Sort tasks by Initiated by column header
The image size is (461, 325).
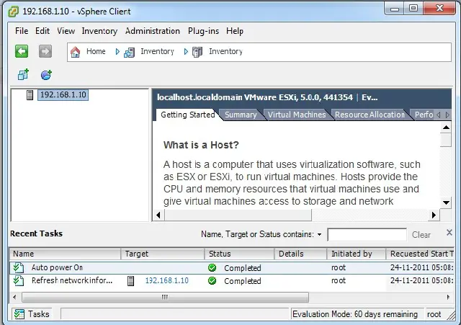pos(357,254)
